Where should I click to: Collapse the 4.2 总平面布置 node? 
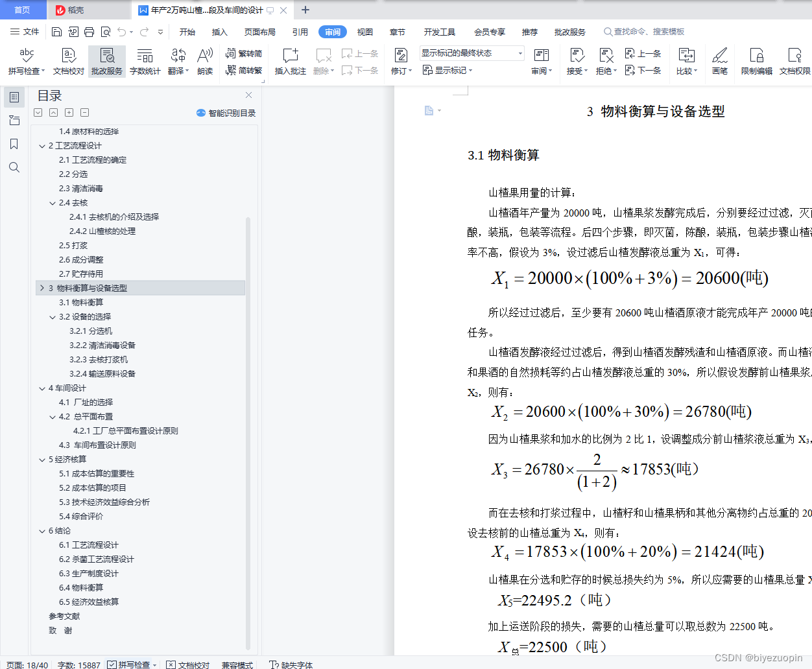53,417
